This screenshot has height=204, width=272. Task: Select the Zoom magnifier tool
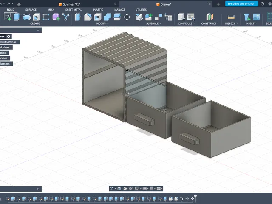[x=131, y=188]
